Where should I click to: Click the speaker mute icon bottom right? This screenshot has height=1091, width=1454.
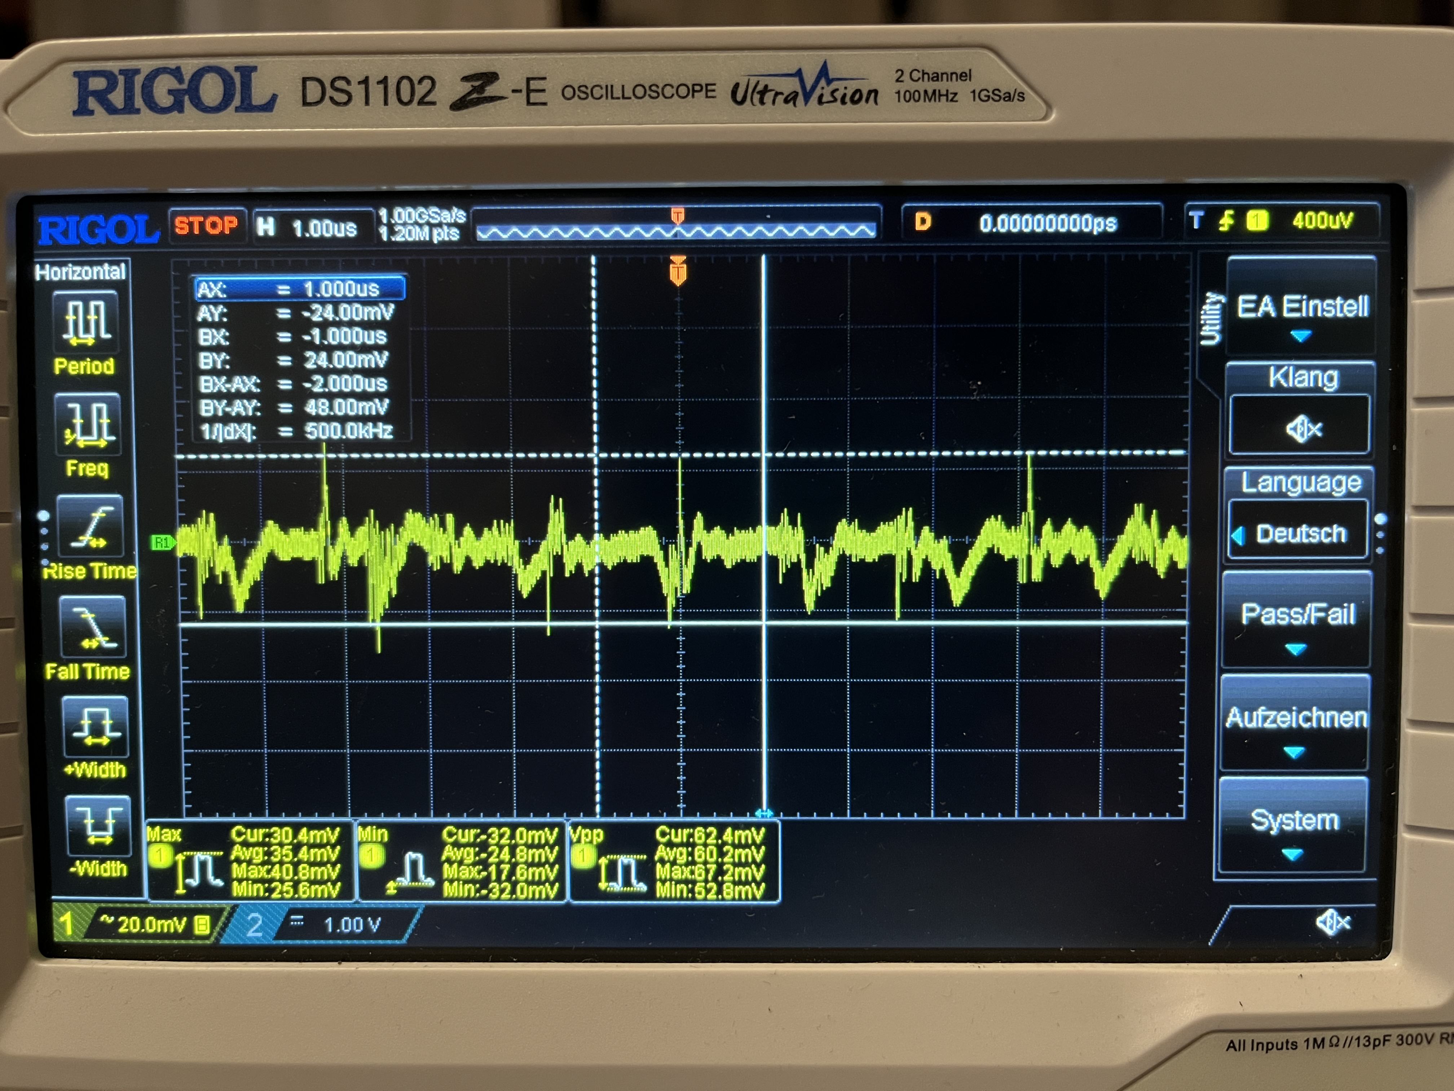[1332, 923]
